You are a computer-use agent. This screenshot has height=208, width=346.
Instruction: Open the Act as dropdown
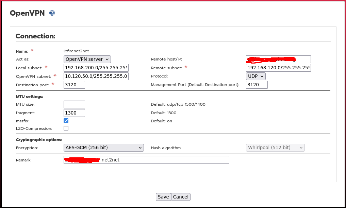(x=87, y=59)
